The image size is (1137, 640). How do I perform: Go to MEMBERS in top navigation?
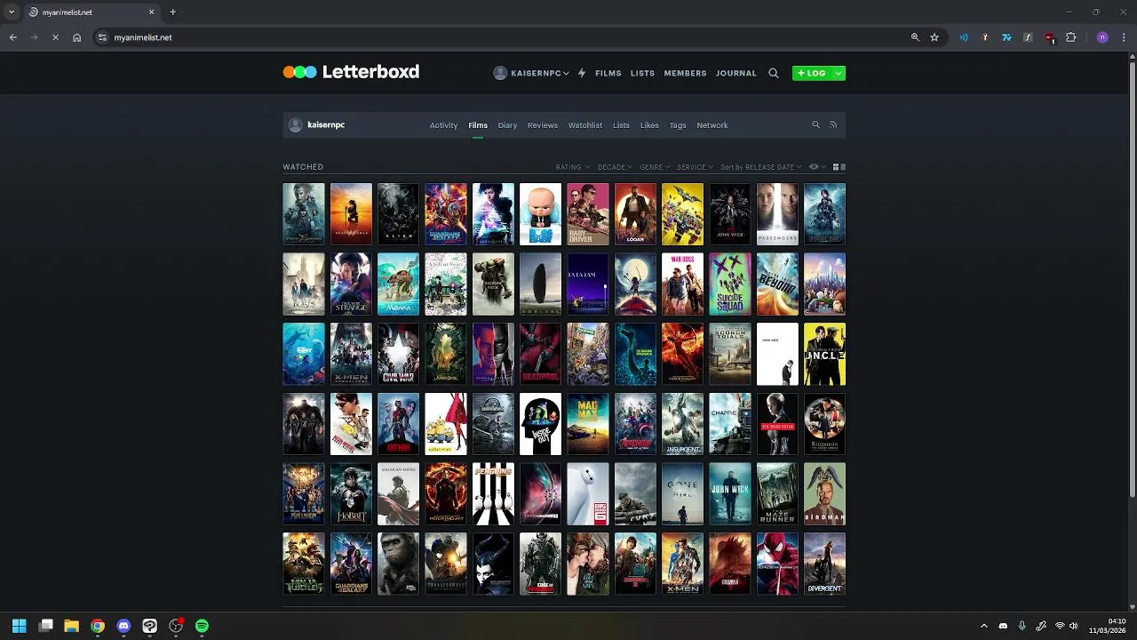685,73
